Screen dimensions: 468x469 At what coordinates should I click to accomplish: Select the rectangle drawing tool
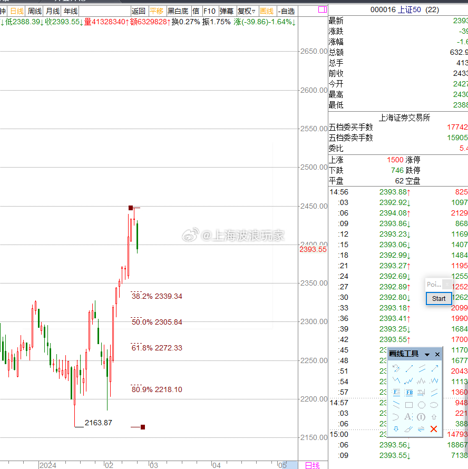point(409,405)
